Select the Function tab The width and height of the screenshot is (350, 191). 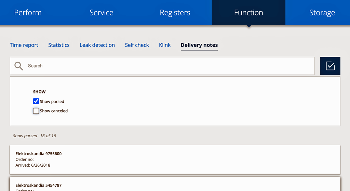click(x=248, y=13)
